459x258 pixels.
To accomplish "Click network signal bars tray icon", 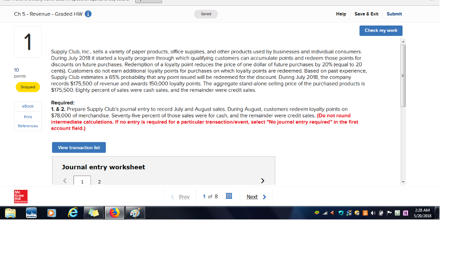I will (325, 213).
